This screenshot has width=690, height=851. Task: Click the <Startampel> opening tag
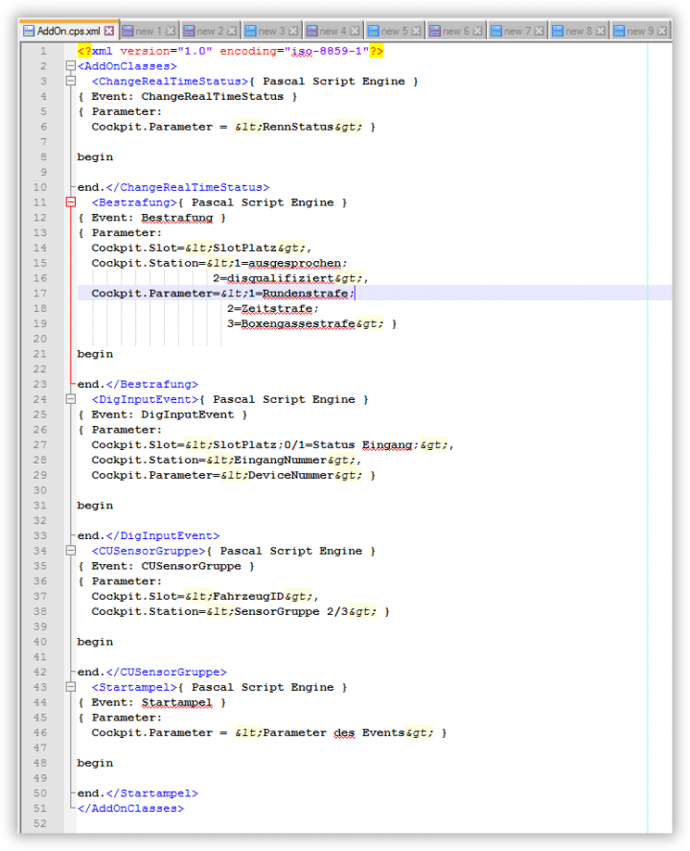[x=134, y=687]
